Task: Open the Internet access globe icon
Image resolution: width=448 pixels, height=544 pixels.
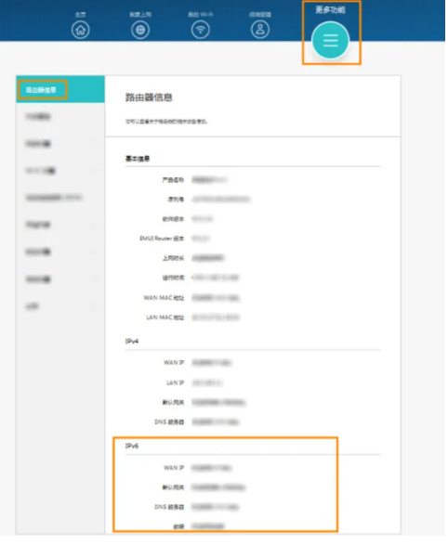Action: pos(140,30)
